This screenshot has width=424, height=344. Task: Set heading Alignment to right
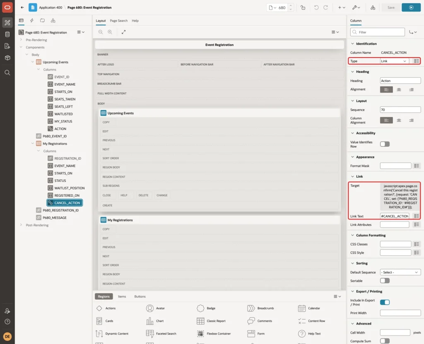[x=411, y=89]
